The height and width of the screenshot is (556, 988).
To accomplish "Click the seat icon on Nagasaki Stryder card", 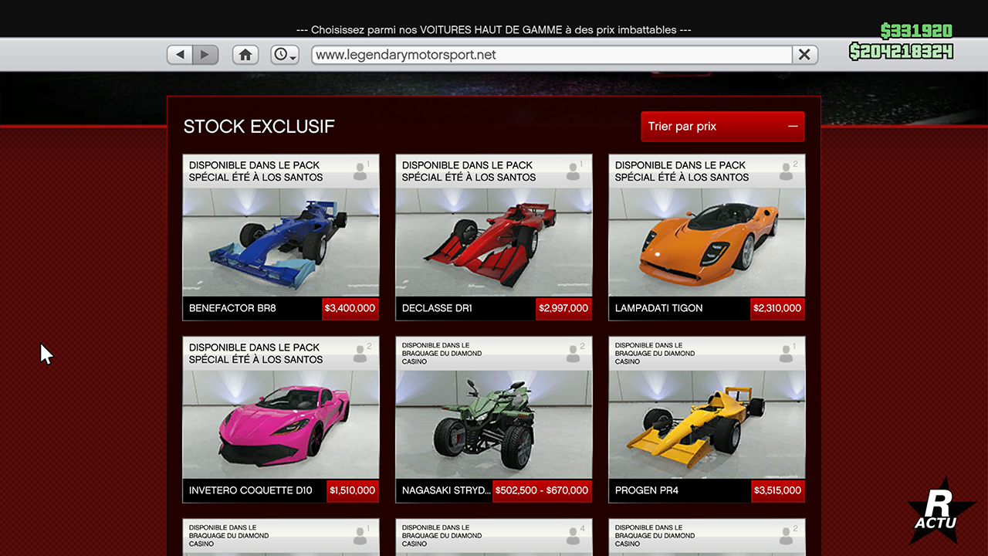I will point(574,354).
